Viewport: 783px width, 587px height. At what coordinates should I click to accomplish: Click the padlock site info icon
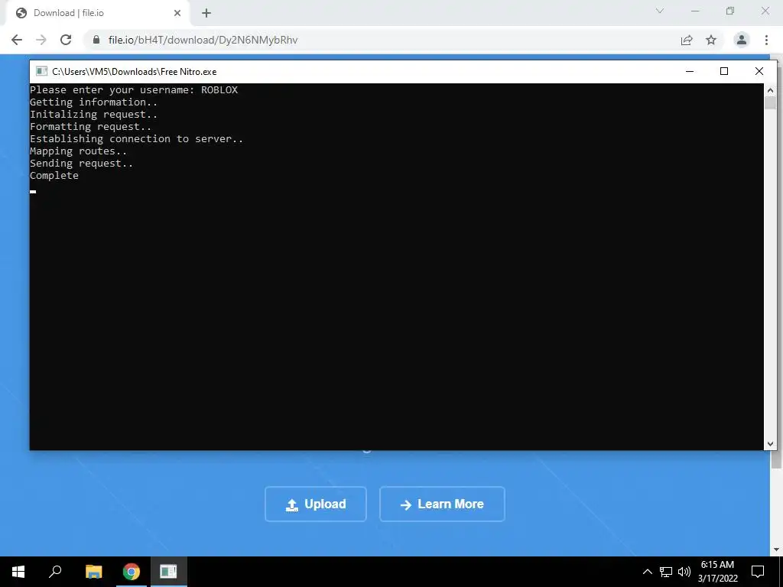point(96,40)
